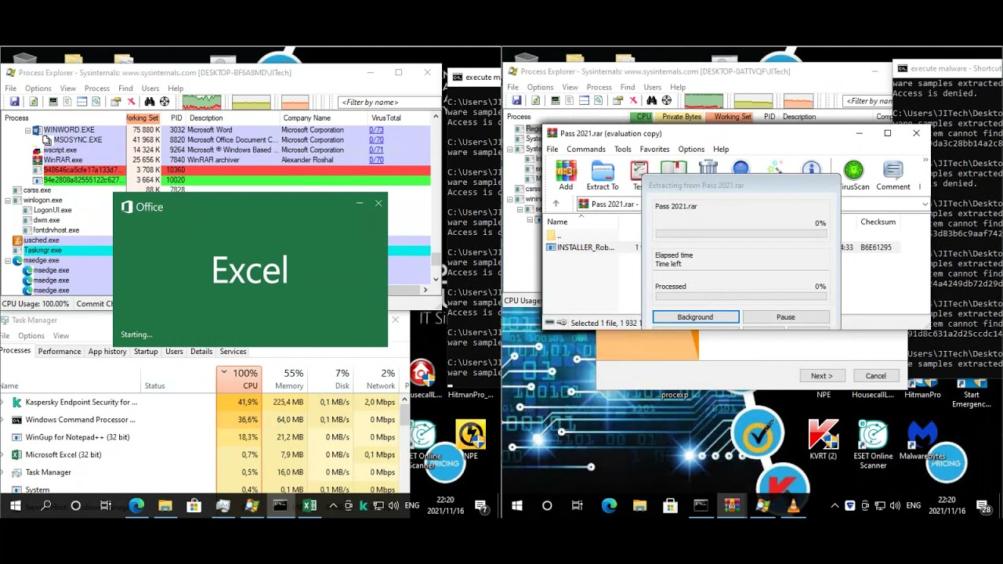1003x564 pixels.
Task: Open VirusTotal 0/73 link for WINWORD.EXE
Action: tap(376, 130)
